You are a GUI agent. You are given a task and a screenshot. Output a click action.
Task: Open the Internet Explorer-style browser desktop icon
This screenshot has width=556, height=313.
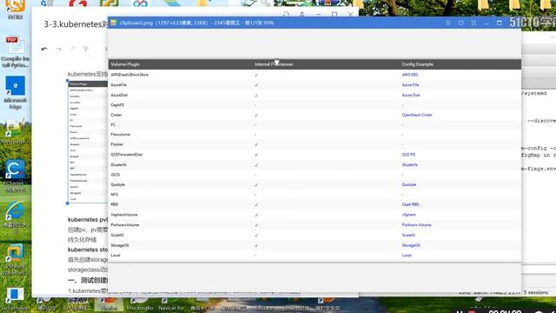(15, 216)
